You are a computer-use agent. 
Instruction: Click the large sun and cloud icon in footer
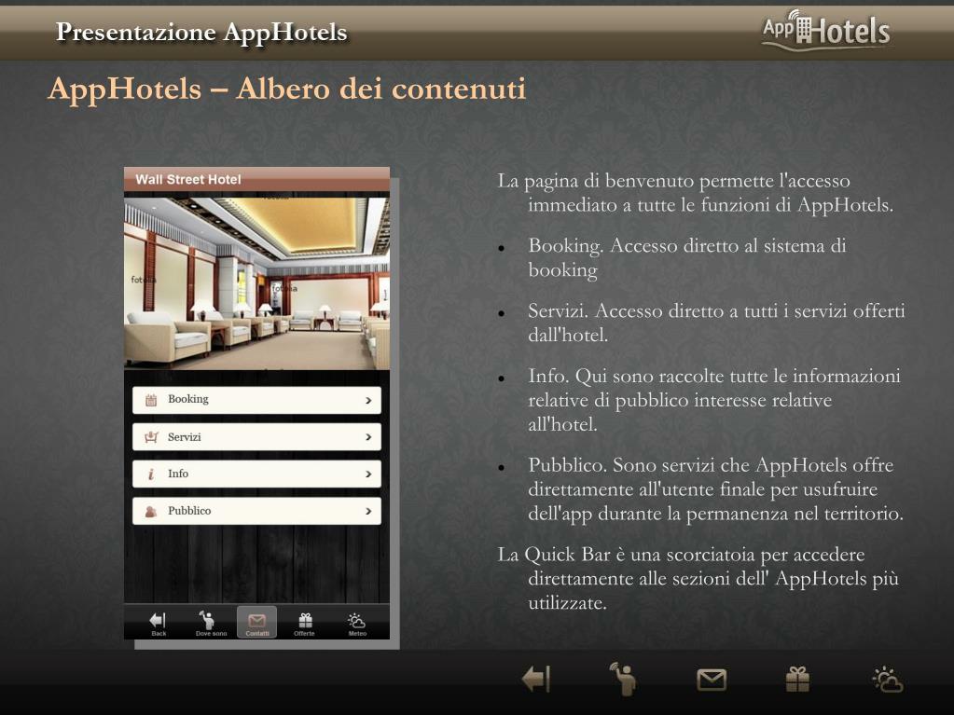888,680
